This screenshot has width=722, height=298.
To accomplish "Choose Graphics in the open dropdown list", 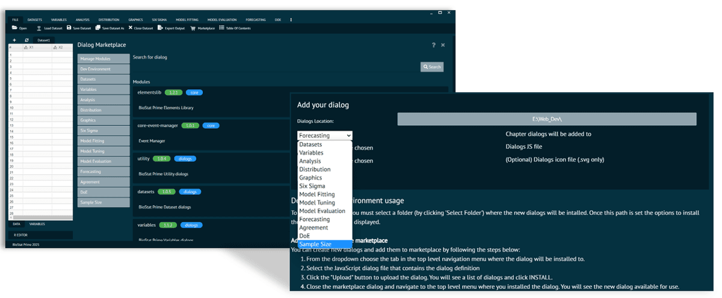I will (325, 178).
